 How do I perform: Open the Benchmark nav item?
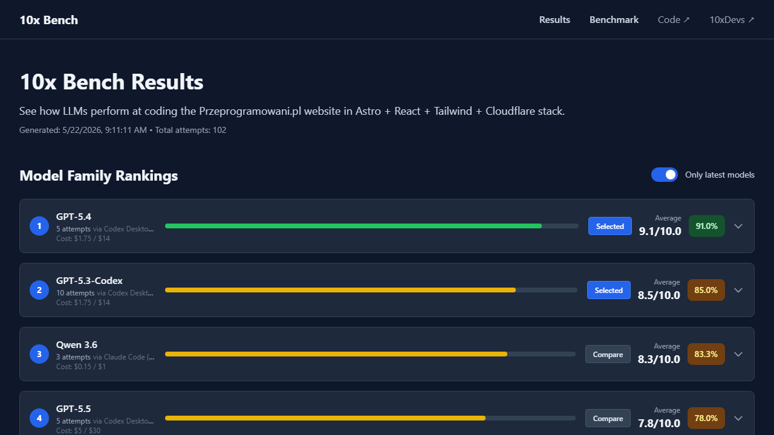click(614, 20)
